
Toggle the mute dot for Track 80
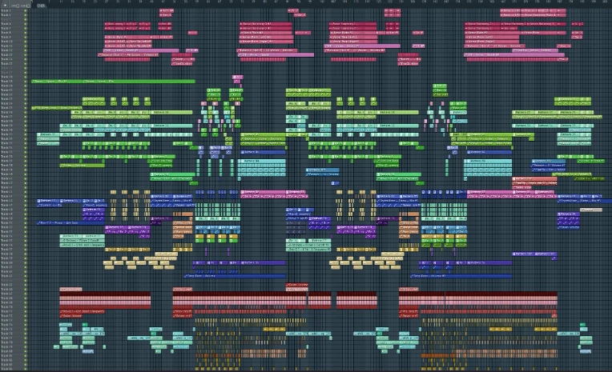26,351
